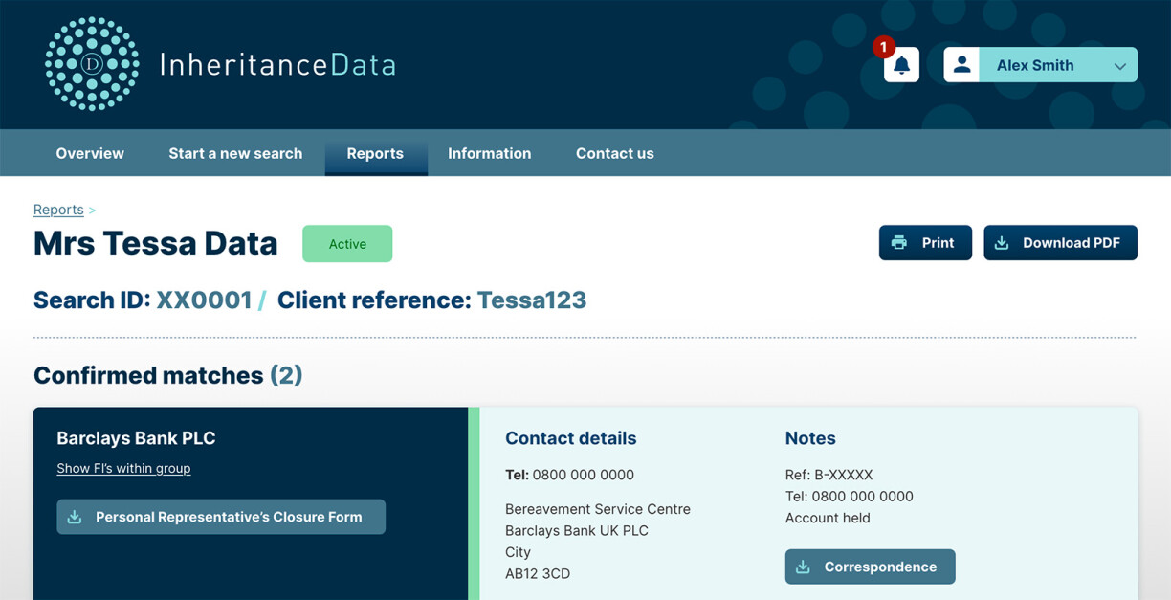The height and width of the screenshot is (600, 1171).
Task: Open the Alex Smith account menu
Action: tap(1035, 65)
